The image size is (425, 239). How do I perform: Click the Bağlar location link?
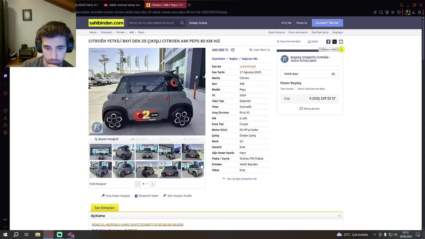coord(234,59)
